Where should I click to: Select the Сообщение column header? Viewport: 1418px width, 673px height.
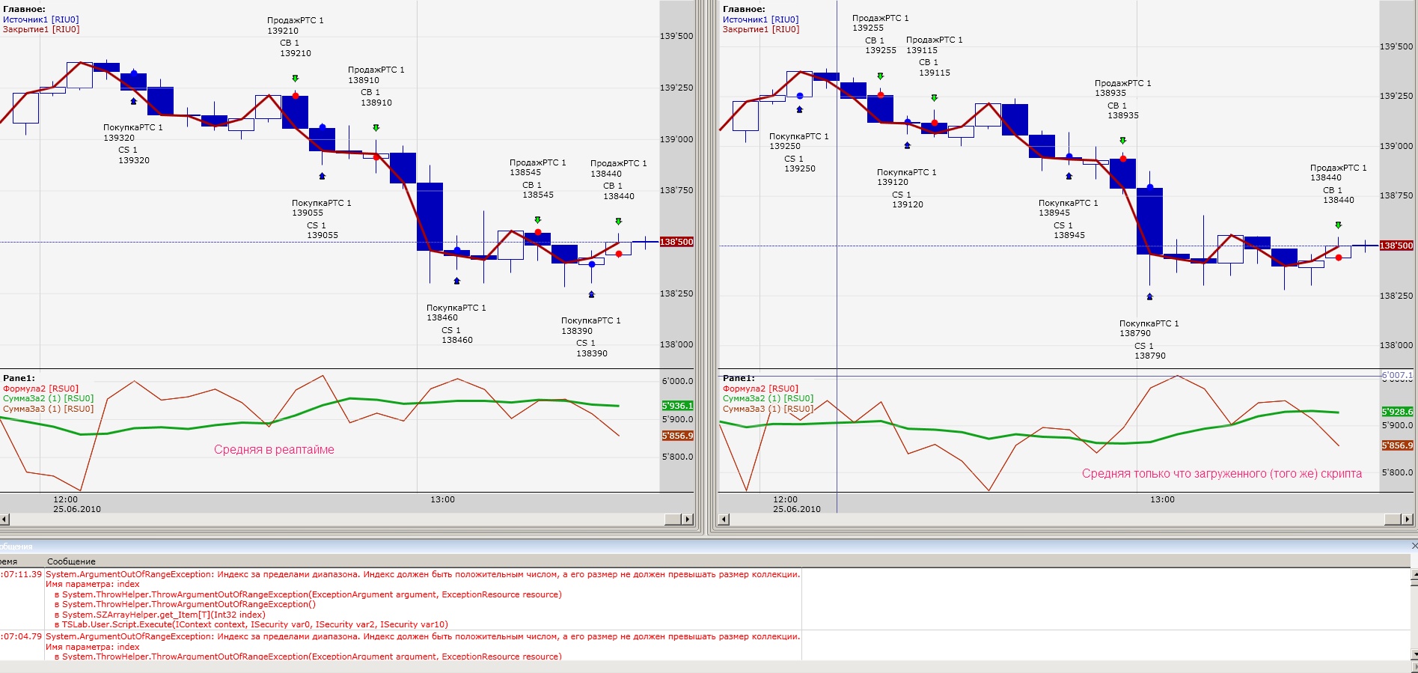click(71, 561)
